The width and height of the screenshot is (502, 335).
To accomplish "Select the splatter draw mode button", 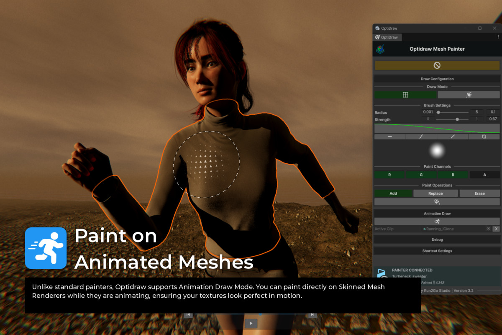I will click(469, 95).
